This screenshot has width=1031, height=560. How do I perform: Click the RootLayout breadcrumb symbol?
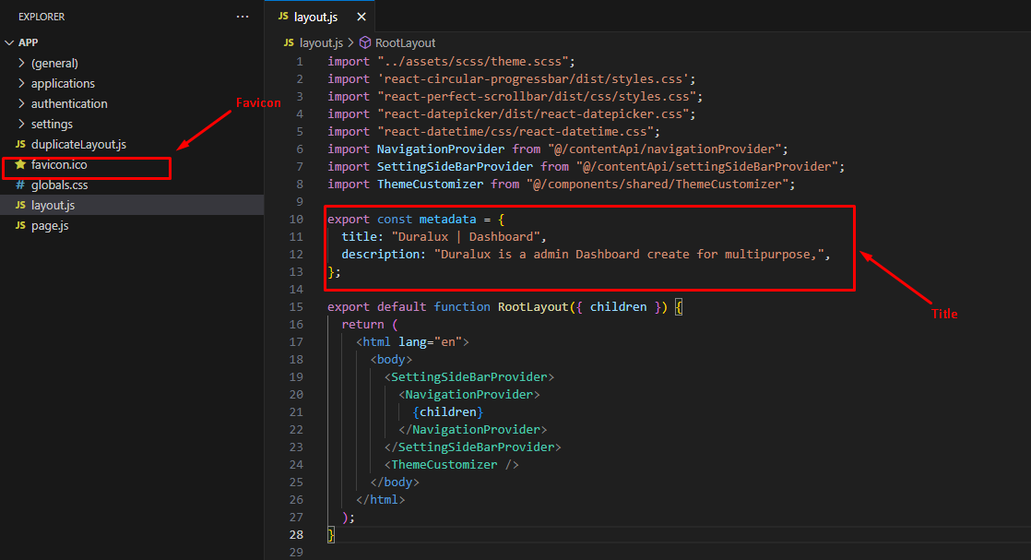tap(405, 42)
